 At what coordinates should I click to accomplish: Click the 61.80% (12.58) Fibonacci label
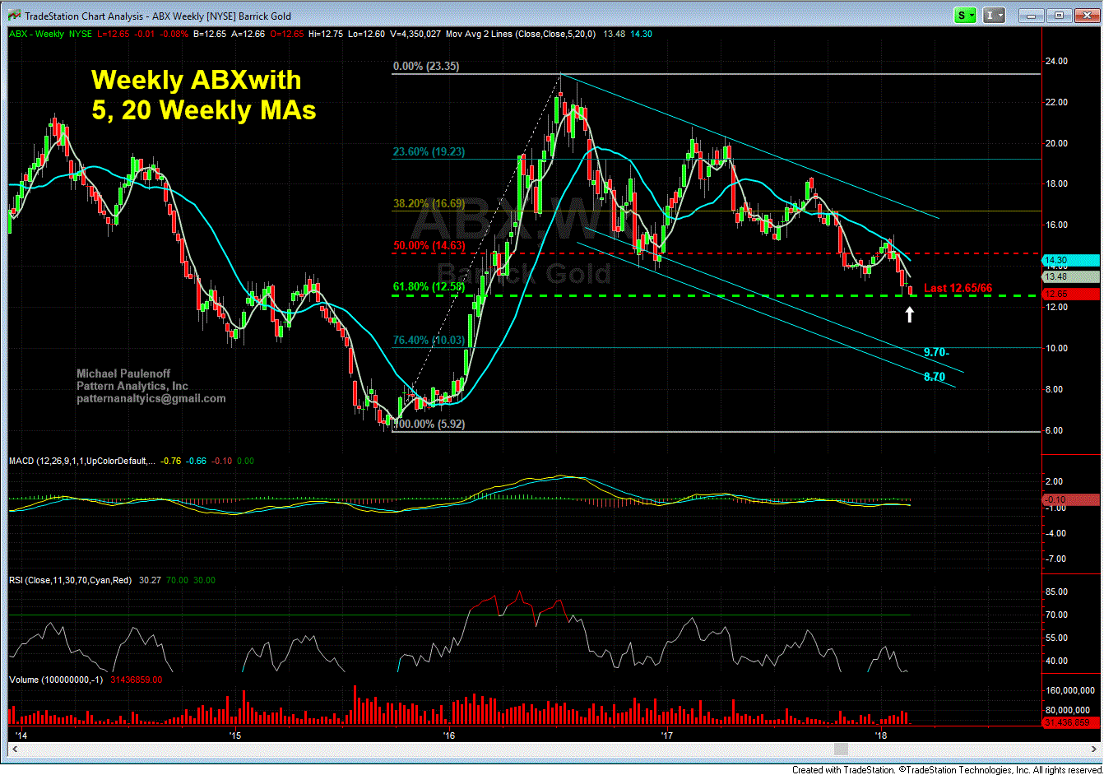pyautogui.click(x=429, y=287)
